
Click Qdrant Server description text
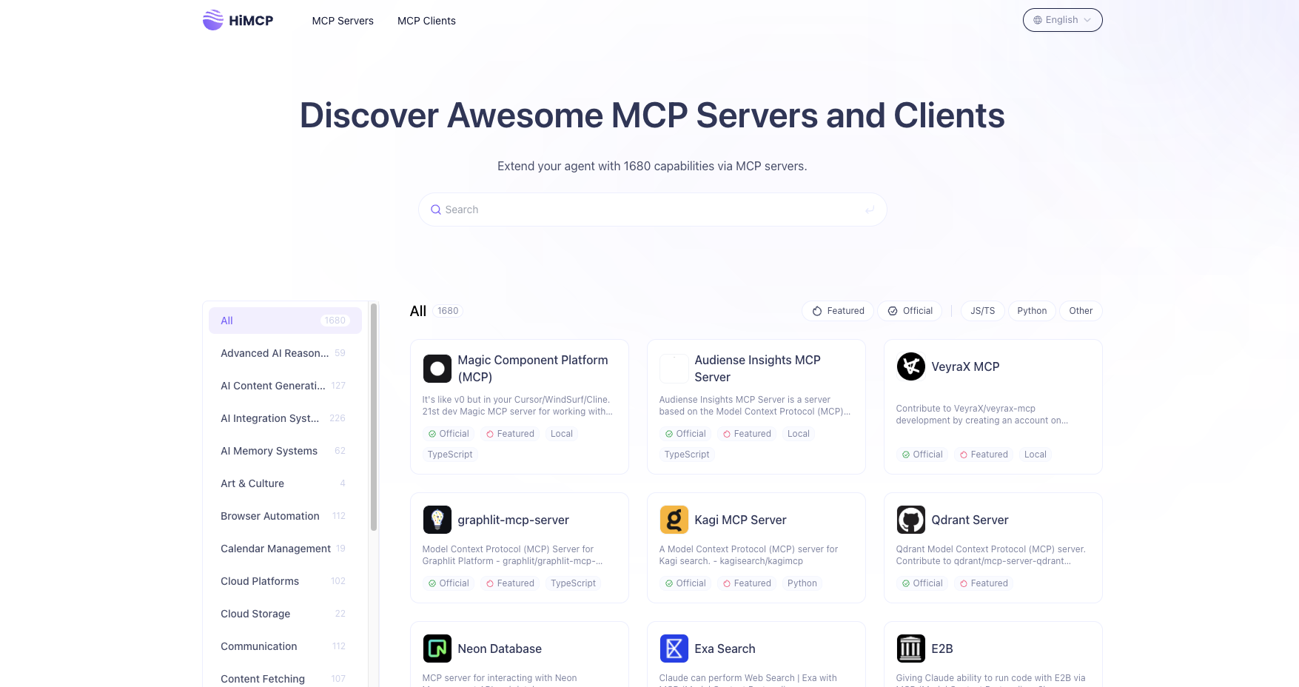990,555
